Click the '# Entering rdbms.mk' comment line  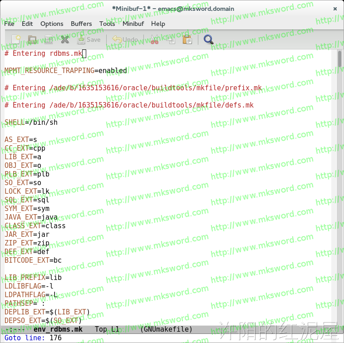tap(43, 53)
